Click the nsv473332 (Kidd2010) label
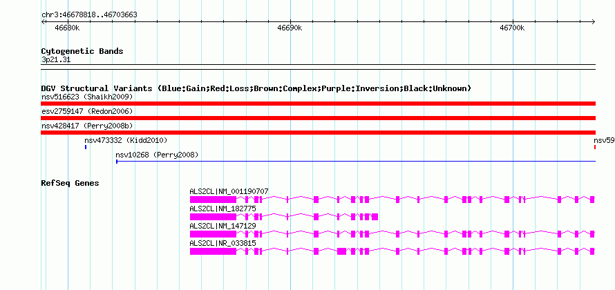This screenshot has width=615, height=290. (x=126, y=140)
